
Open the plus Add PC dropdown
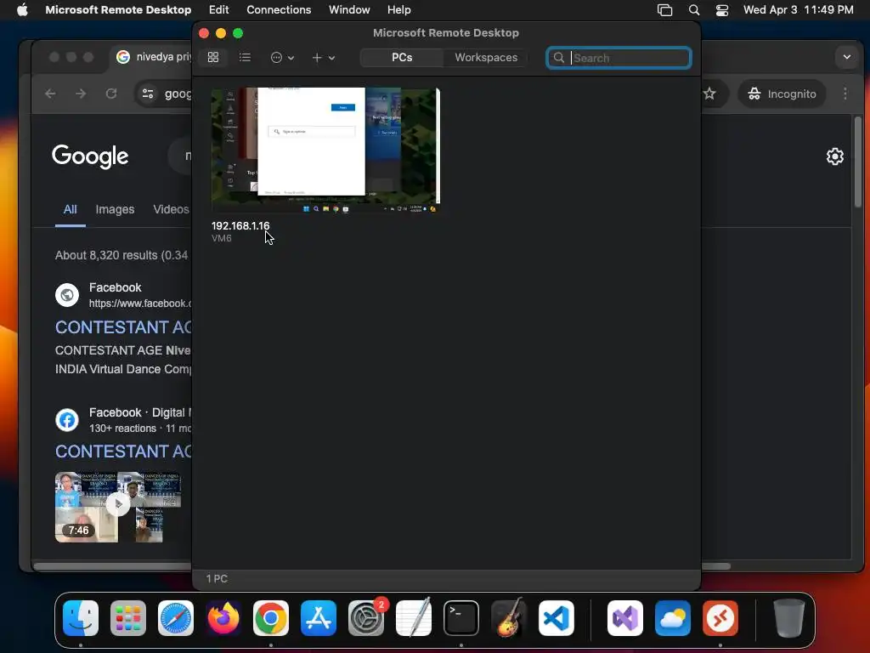pyautogui.click(x=323, y=57)
